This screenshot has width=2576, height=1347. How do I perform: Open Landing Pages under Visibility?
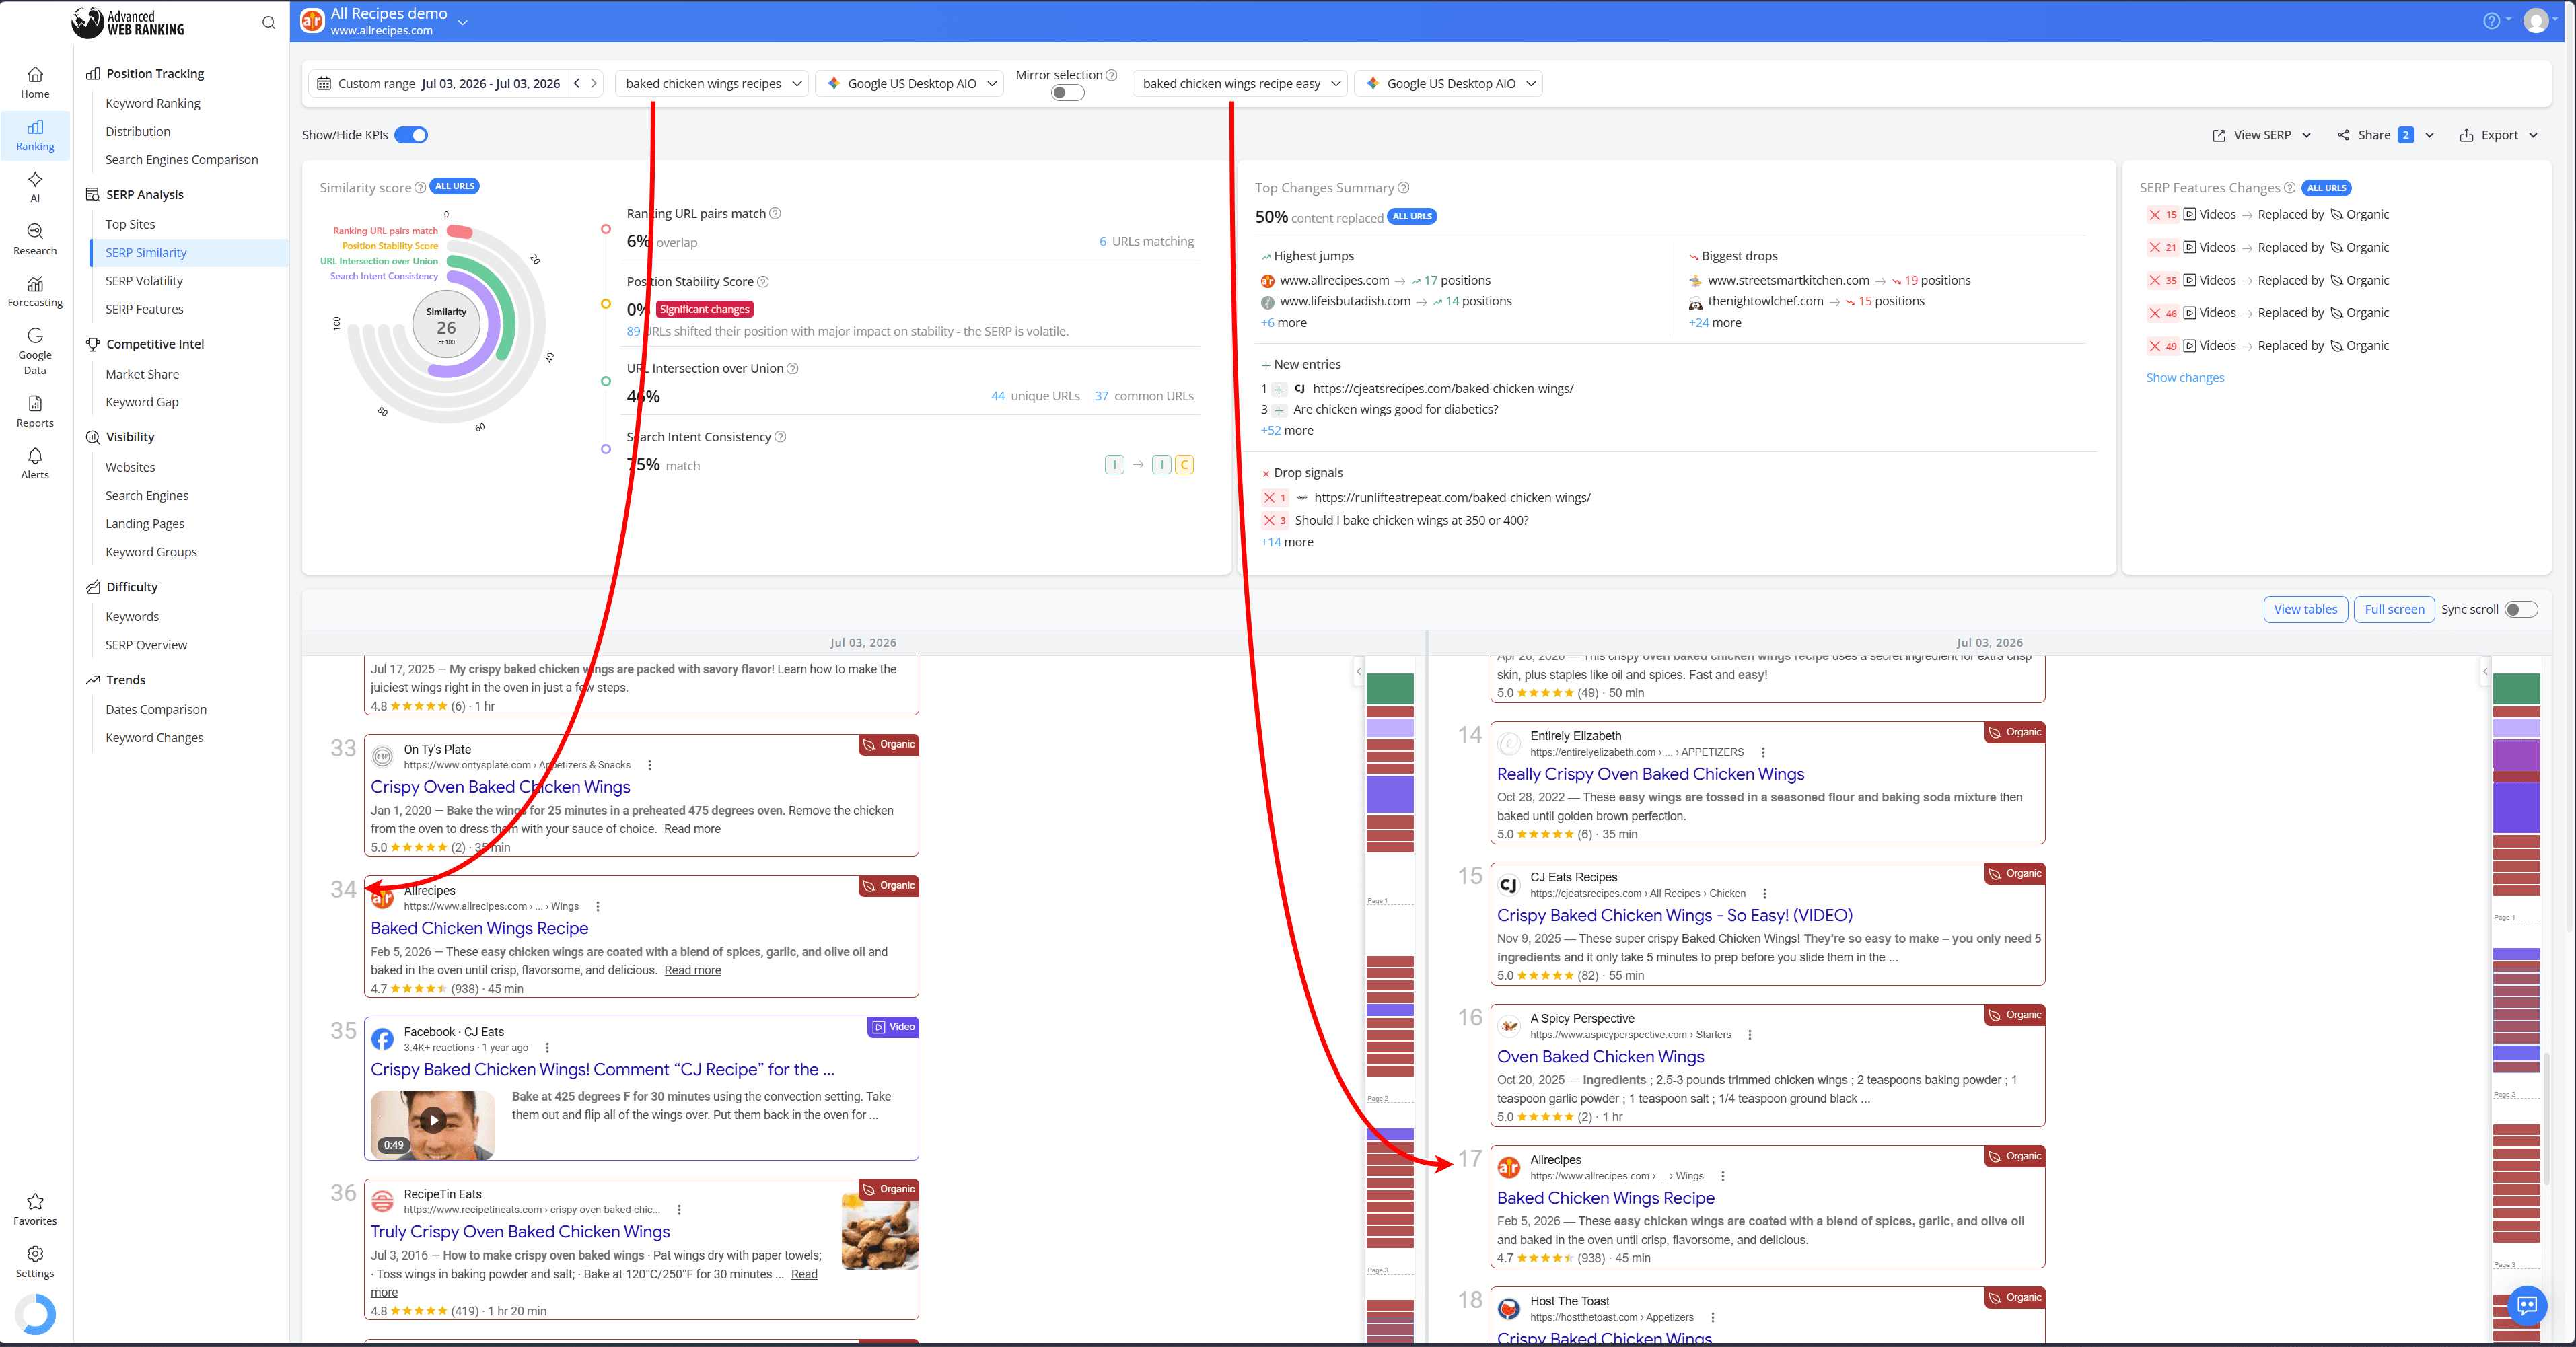tap(145, 524)
